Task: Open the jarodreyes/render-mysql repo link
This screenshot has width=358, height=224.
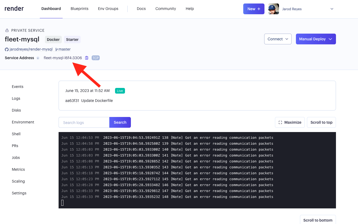Action: point(31,49)
